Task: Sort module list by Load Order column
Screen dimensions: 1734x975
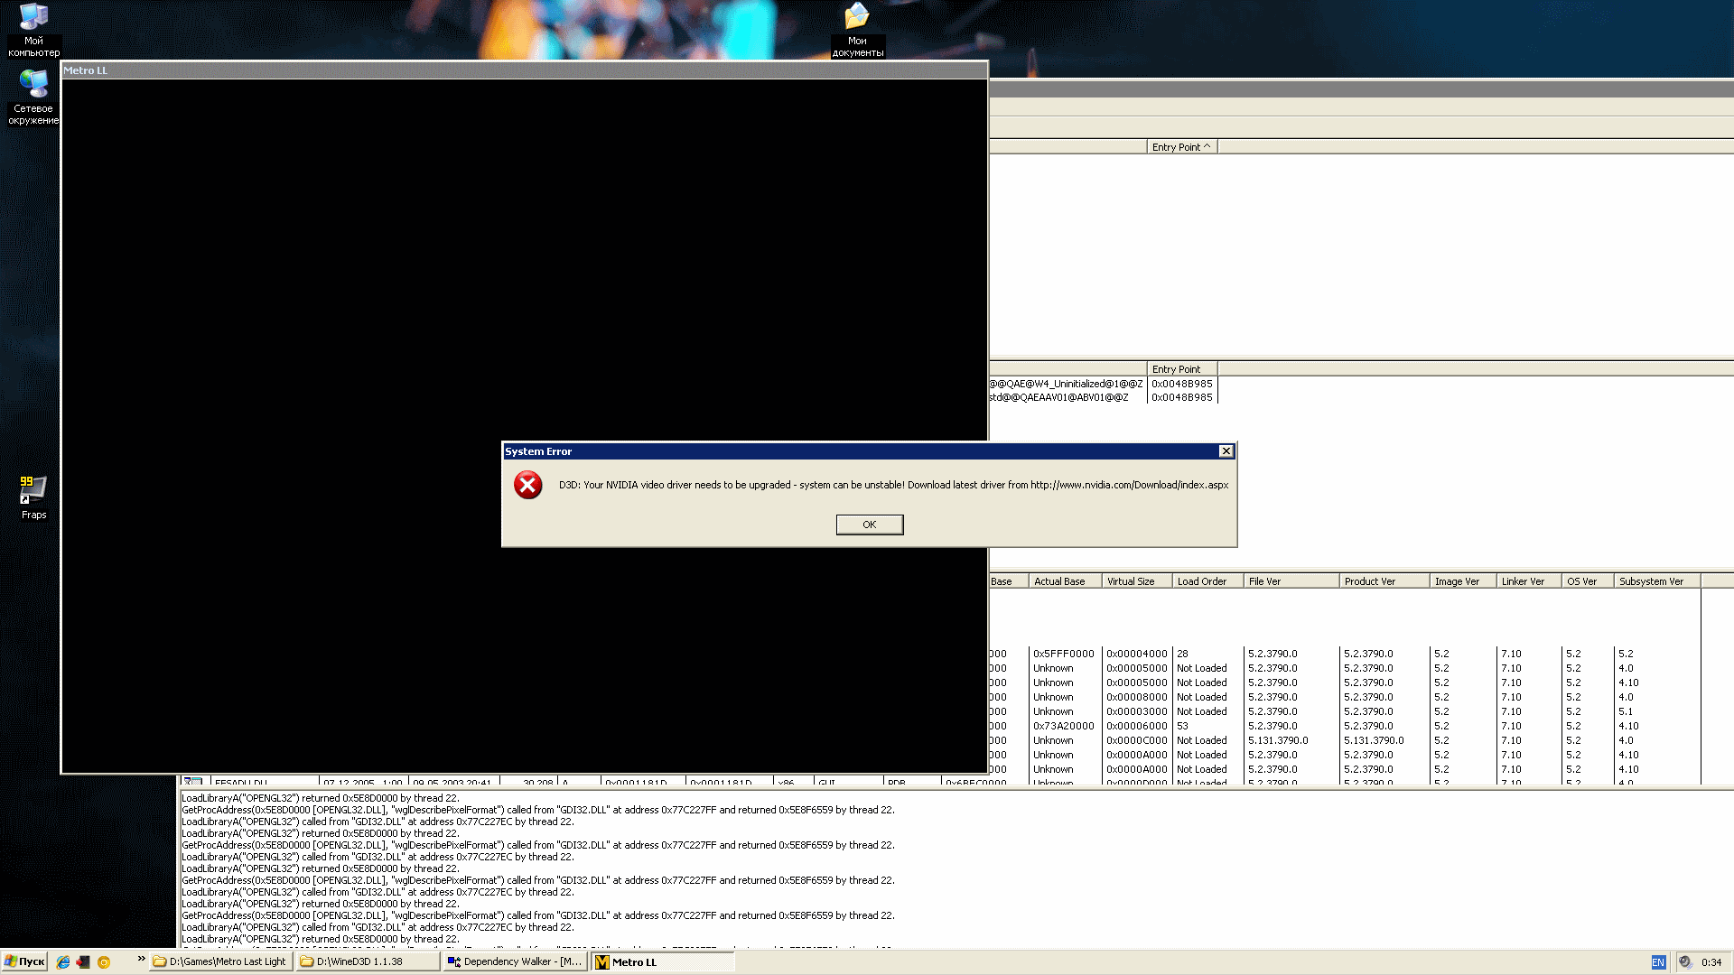Action: click(1207, 581)
